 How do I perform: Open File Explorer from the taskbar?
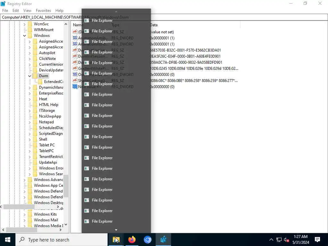click(116, 240)
